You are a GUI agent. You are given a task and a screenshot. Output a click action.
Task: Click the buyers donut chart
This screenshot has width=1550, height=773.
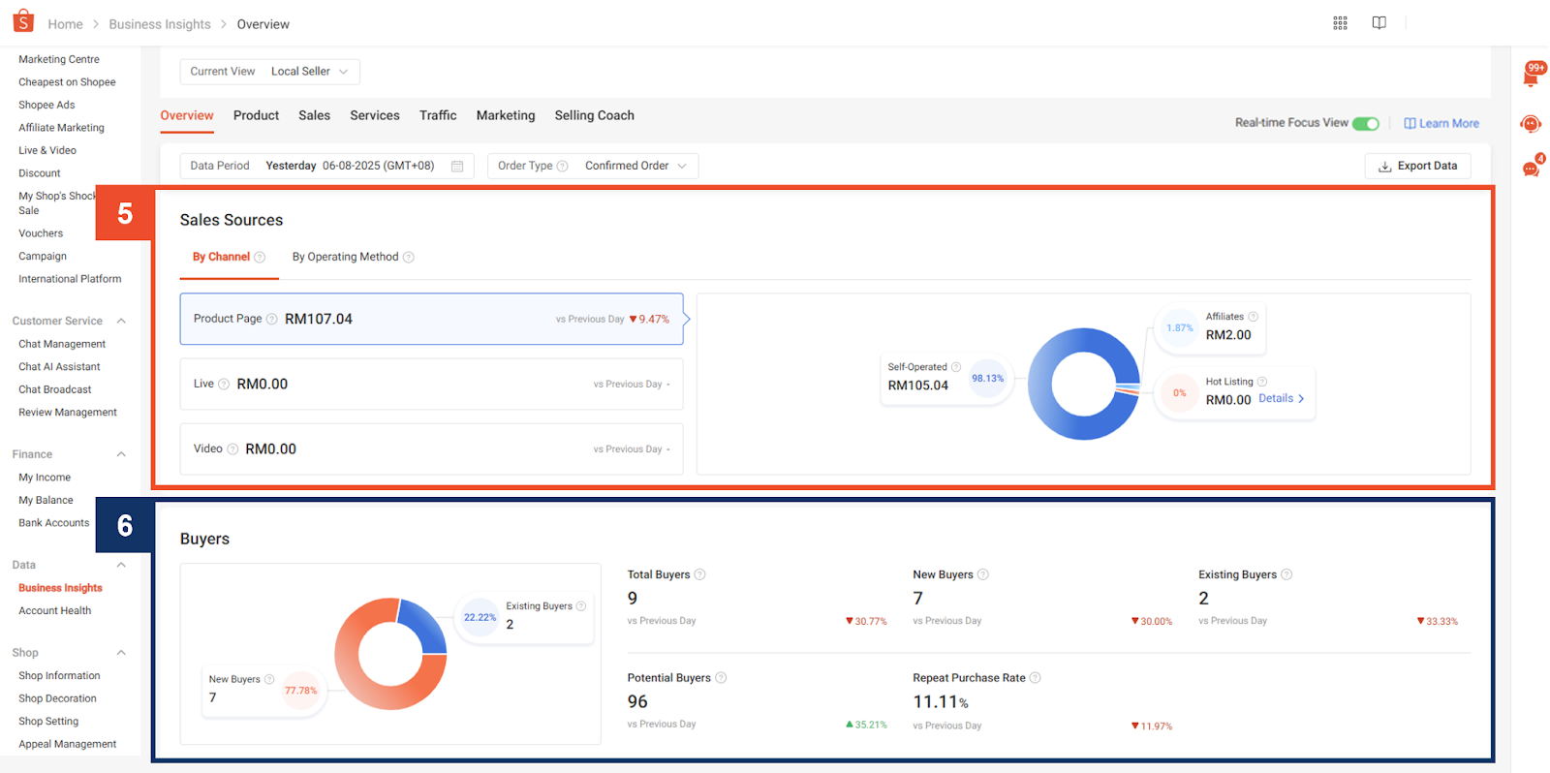pyautogui.click(x=390, y=654)
